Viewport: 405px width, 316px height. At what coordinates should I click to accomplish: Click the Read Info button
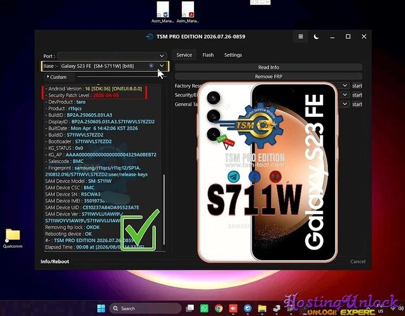coord(269,67)
